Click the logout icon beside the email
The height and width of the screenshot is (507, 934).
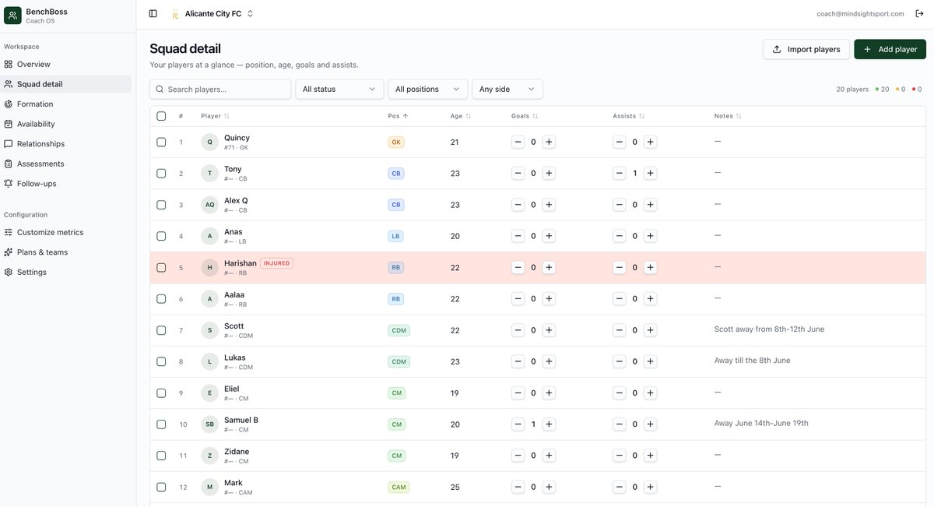[x=919, y=13]
